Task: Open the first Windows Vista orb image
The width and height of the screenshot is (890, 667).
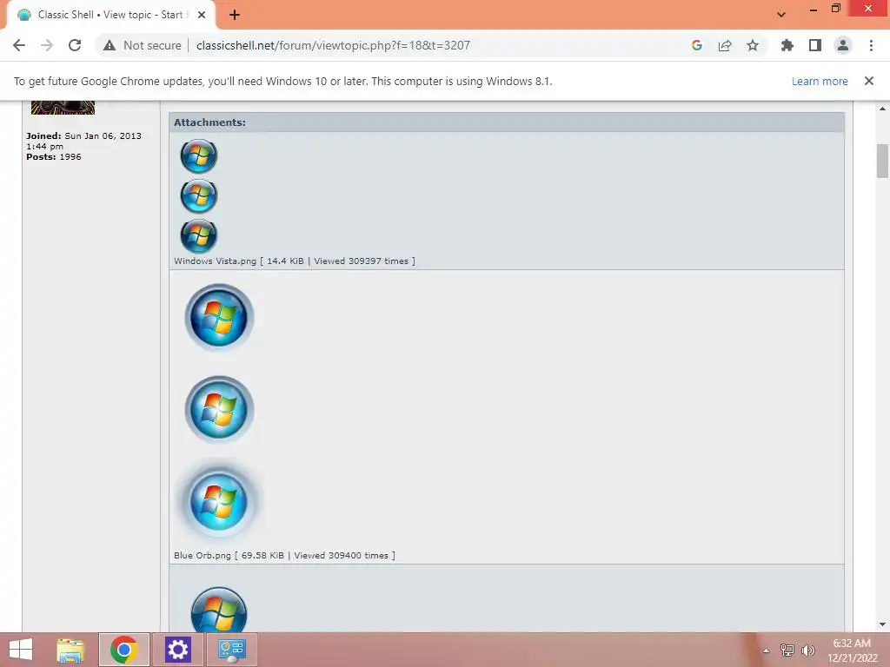Action: pyautogui.click(x=199, y=155)
